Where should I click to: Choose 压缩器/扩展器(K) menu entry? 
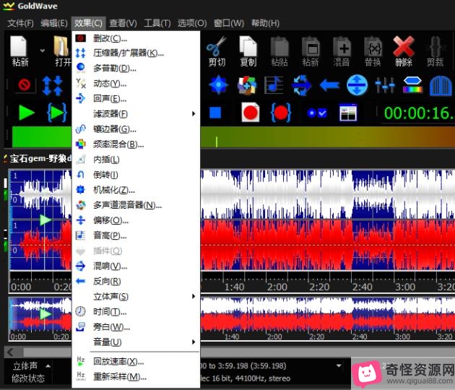point(129,53)
